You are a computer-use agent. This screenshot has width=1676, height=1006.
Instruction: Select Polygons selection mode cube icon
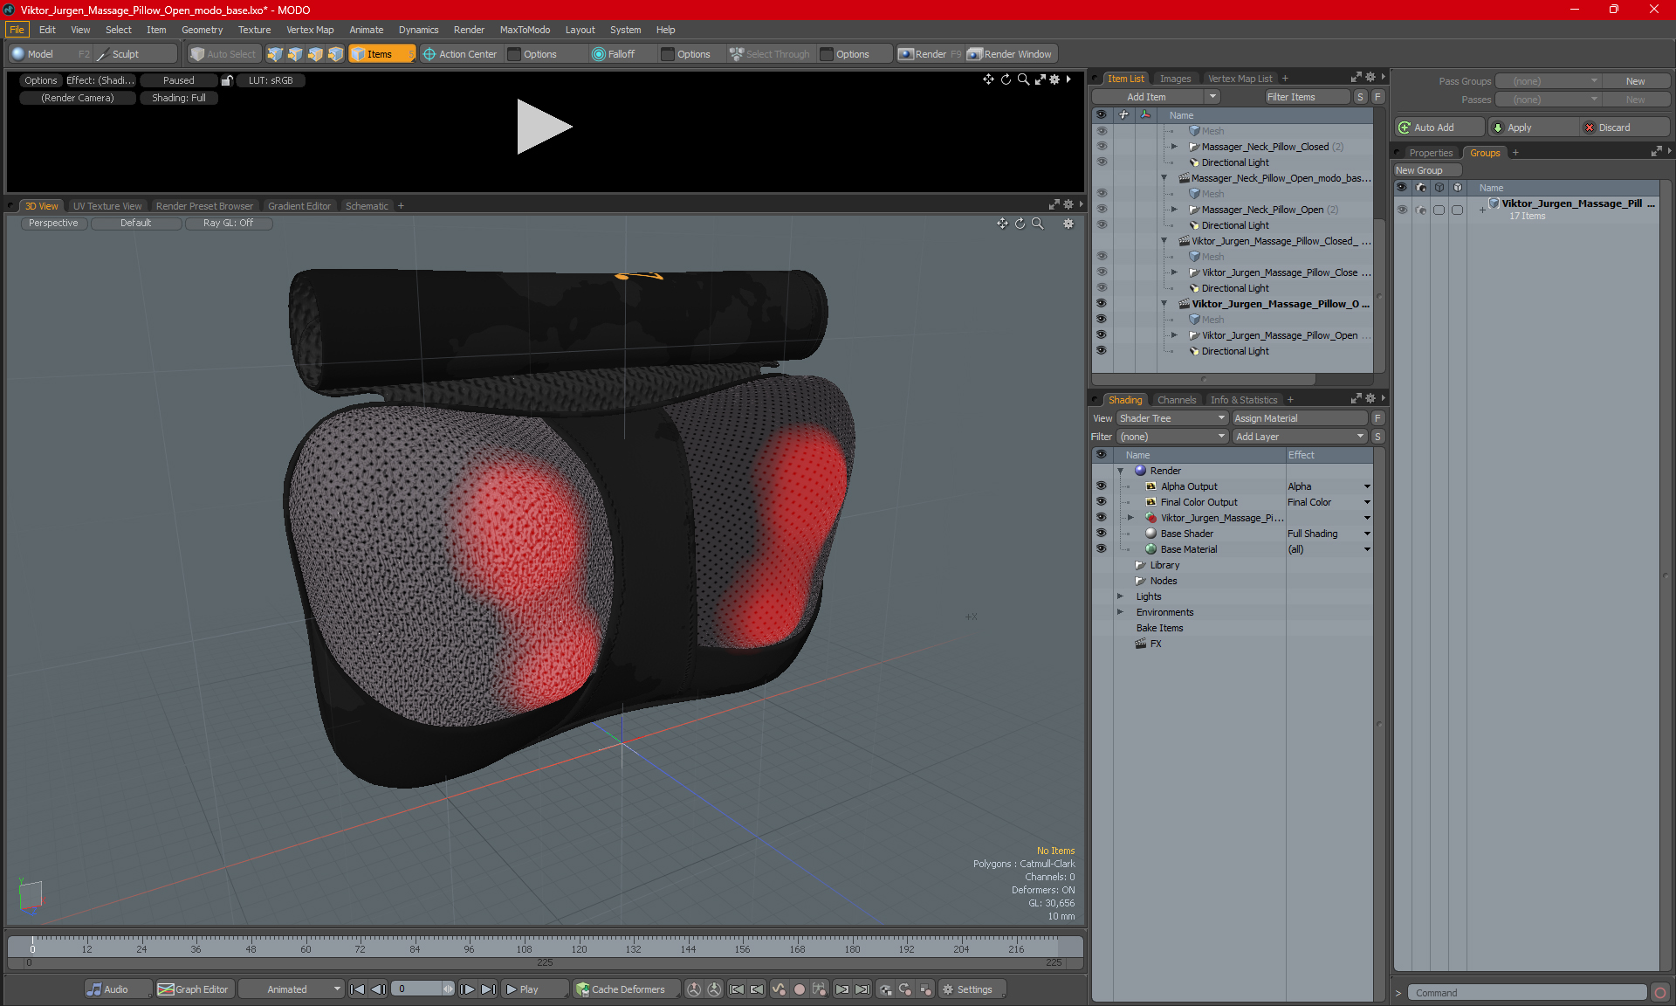click(x=315, y=54)
